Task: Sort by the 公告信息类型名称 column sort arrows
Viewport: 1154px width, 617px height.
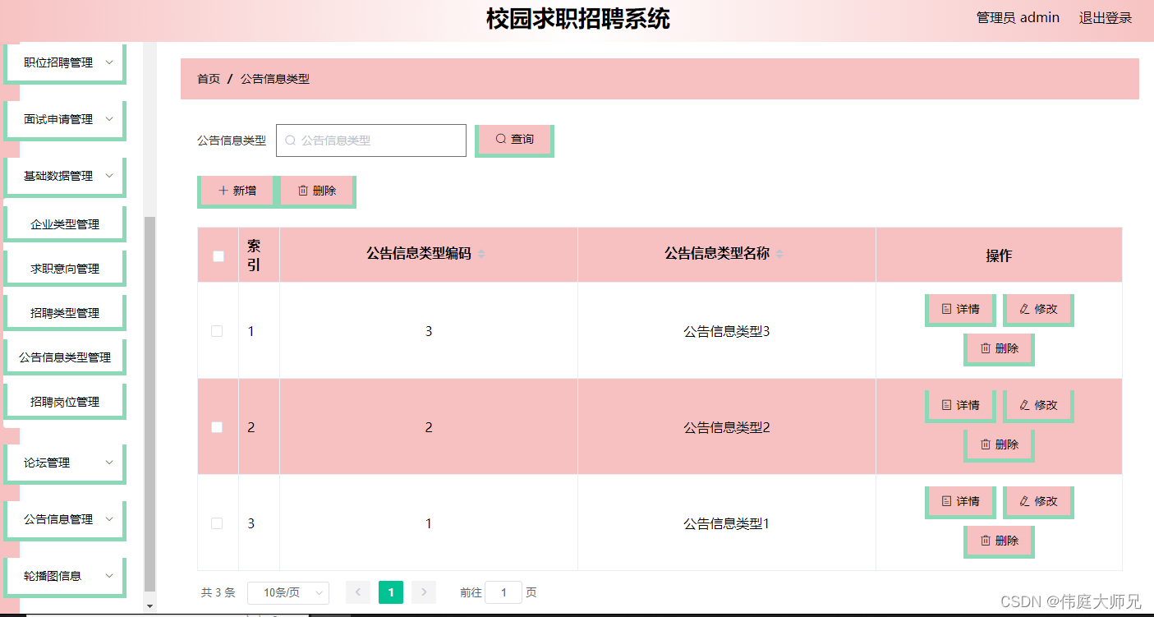Action: [x=779, y=255]
